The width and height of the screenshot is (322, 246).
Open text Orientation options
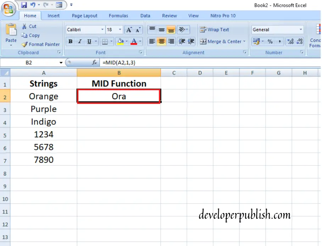(x=183, y=29)
